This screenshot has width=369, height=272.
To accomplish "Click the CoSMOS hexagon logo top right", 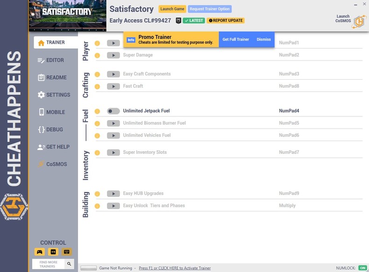I will coord(359,22).
